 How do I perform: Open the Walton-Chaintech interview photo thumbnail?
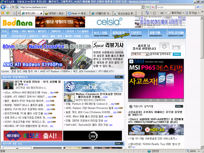pos(69,97)
